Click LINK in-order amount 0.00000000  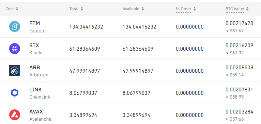pyautogui.click(x=190, y=93)
